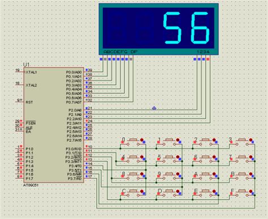Click the ABCDEFG DP segment label on display
The width and height of the screenshot is (268, 219).
point(120,51)
